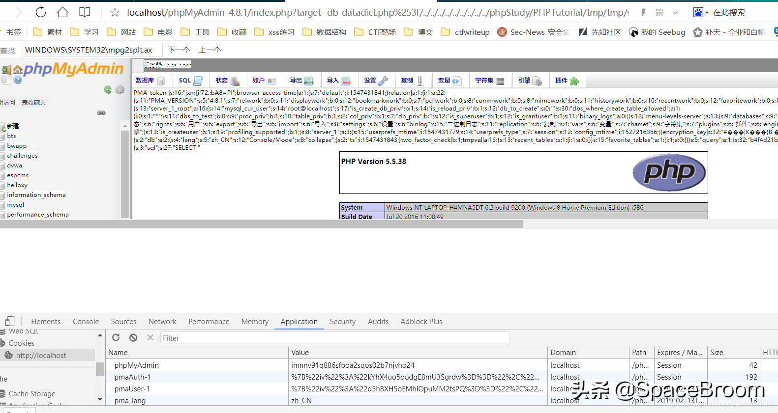Image resolution: width=778 pixels, height=413 pixels.
Task: Open the xss练习 bookmark folder
Action: [274, 32]
